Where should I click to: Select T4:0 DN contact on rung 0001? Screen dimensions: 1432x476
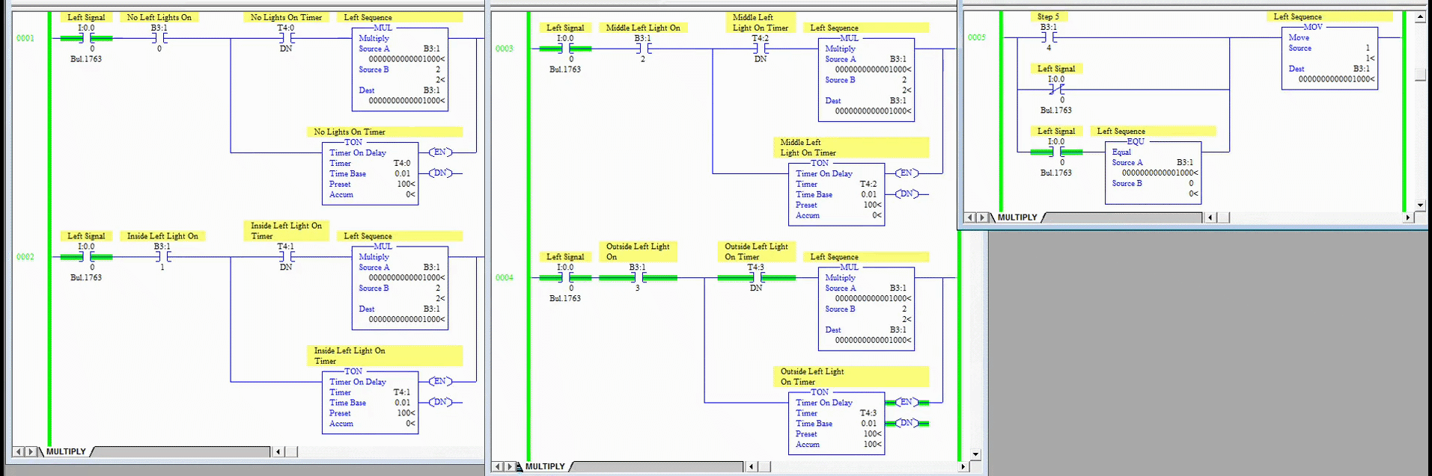(286, 38)
